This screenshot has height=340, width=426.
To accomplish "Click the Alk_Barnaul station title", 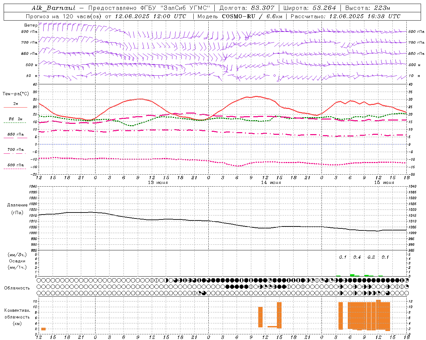I will coord(54,8).
